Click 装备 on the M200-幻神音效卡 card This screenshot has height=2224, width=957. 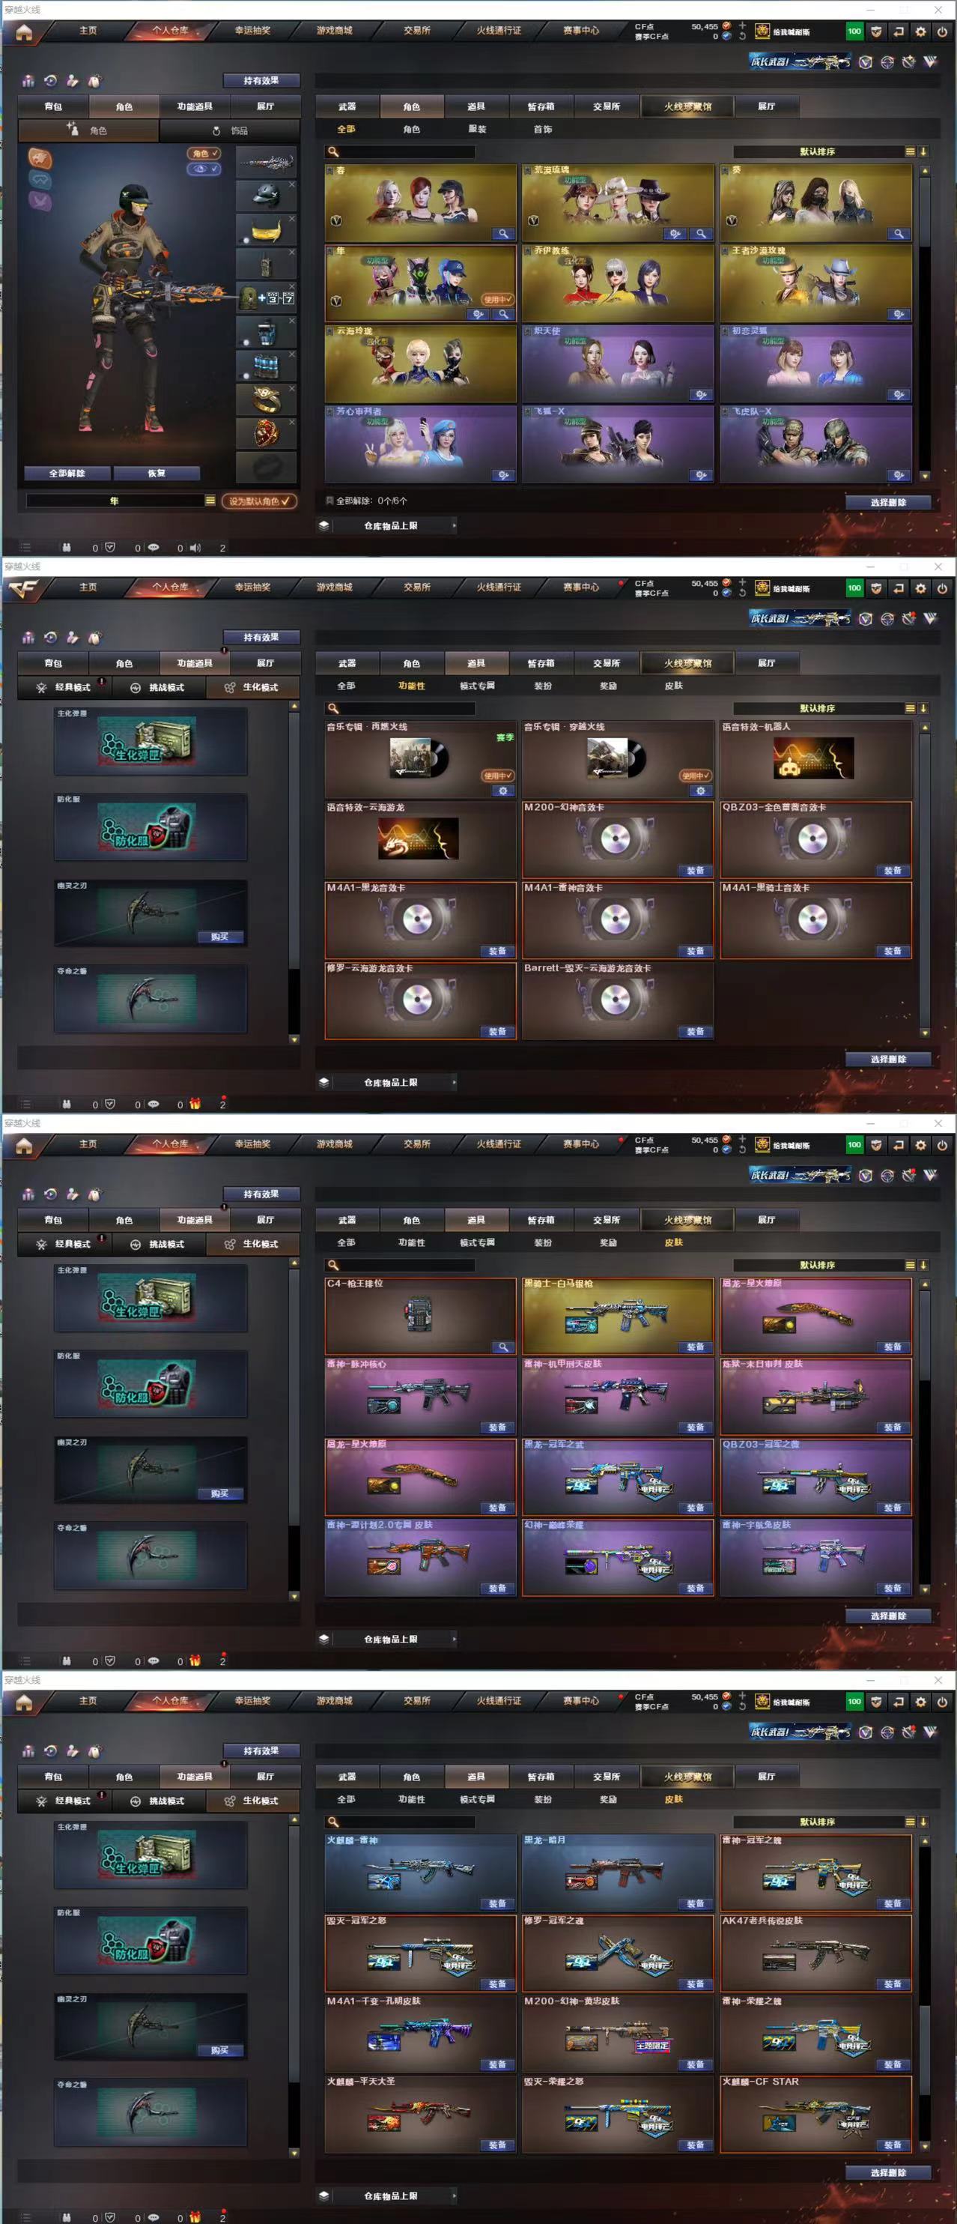coord(696,870)
